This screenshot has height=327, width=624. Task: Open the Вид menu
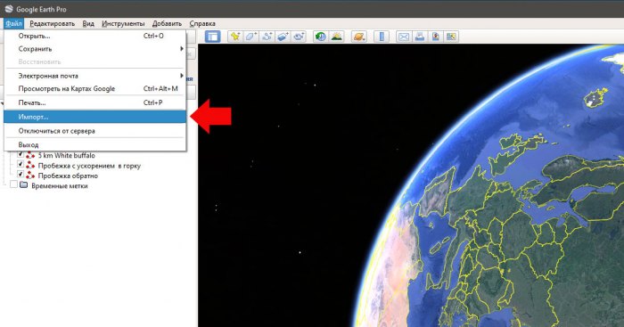(x=88, y=23)
